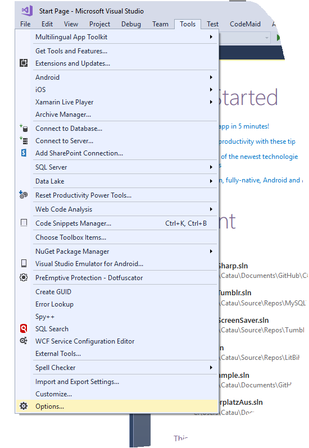Open recent solution ending 'Tumblr.sln'
The width and height of the screenshot is (309, 448).
coord(235,292)
